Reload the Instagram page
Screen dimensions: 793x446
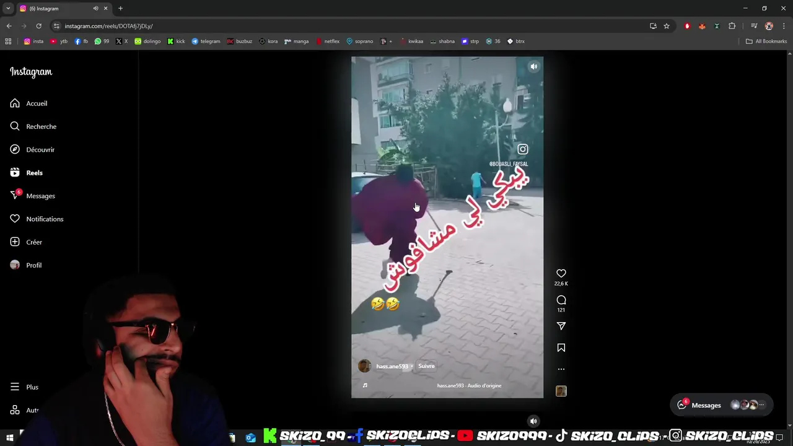[38, 26]
